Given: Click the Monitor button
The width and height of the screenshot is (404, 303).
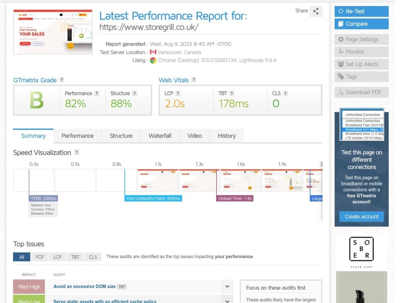Looking at the screenshot, I should [x=361, y=52].
